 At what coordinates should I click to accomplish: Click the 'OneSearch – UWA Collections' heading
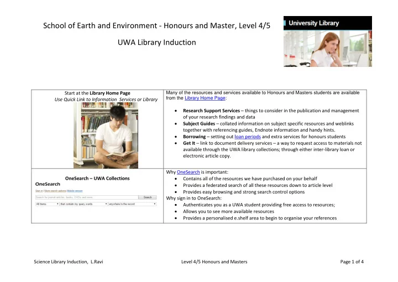click(x=97, y=179)
